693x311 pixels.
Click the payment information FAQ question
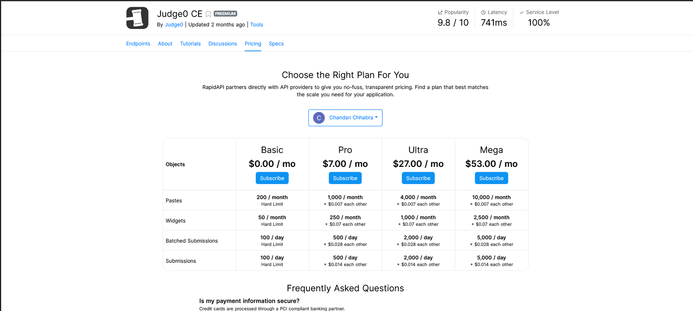pos(249,301)
